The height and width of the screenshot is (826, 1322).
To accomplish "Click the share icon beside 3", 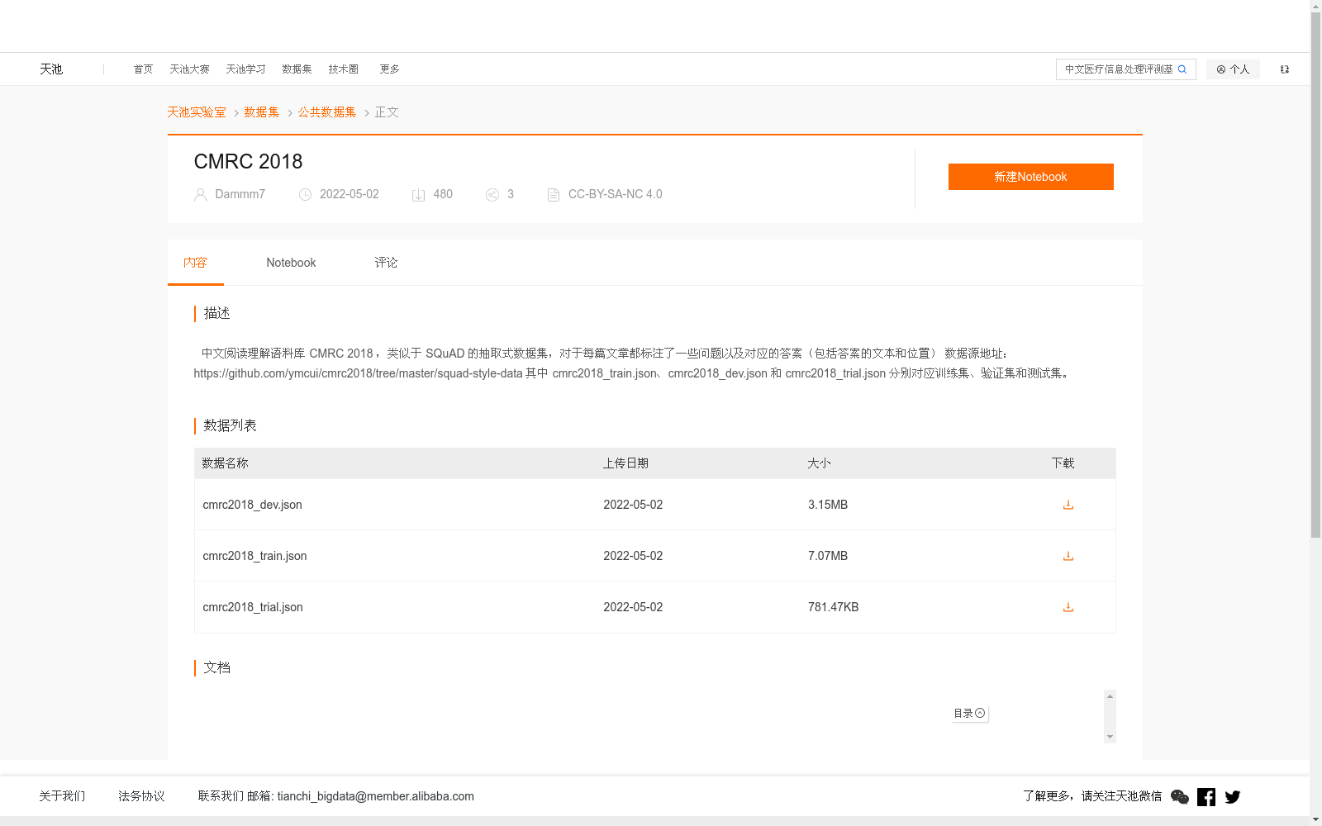I will (x=492, y=195).
